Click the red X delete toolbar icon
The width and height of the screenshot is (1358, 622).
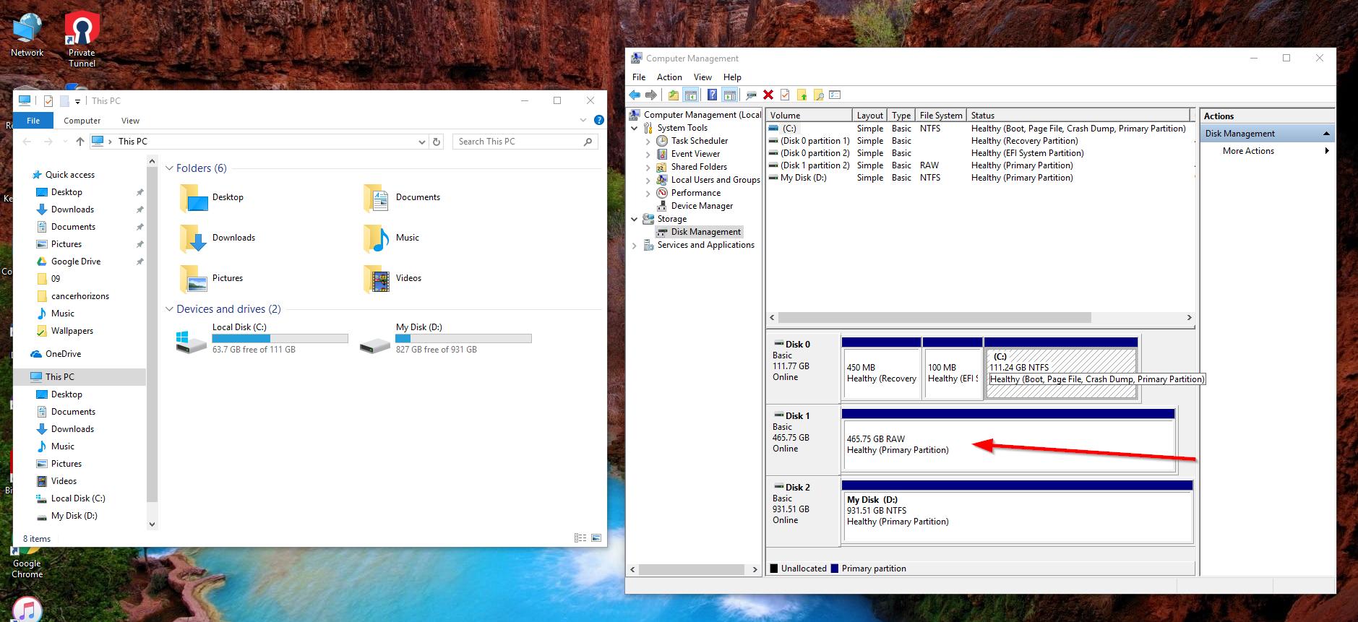[768, 95]
